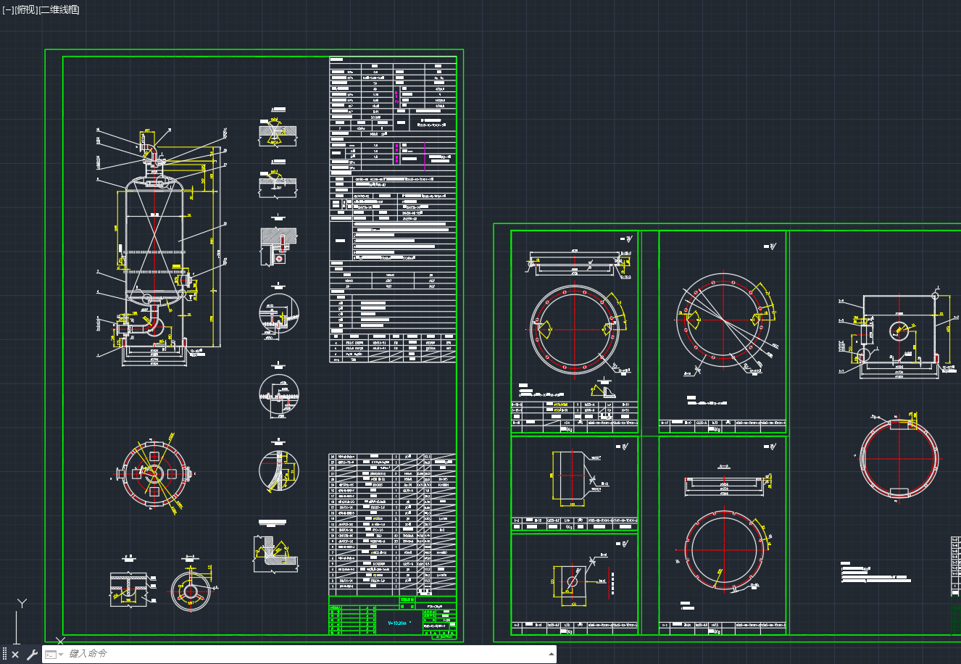Viewport: 961px width, 664px height.
Task: Open the 二维线框 visual style menu
Action: tap(59, 9)
